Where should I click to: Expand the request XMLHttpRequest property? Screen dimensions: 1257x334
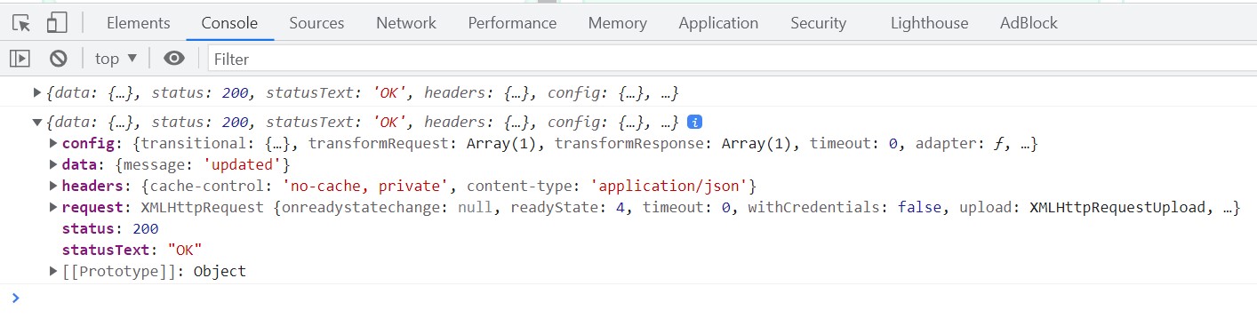click(53, 207)
